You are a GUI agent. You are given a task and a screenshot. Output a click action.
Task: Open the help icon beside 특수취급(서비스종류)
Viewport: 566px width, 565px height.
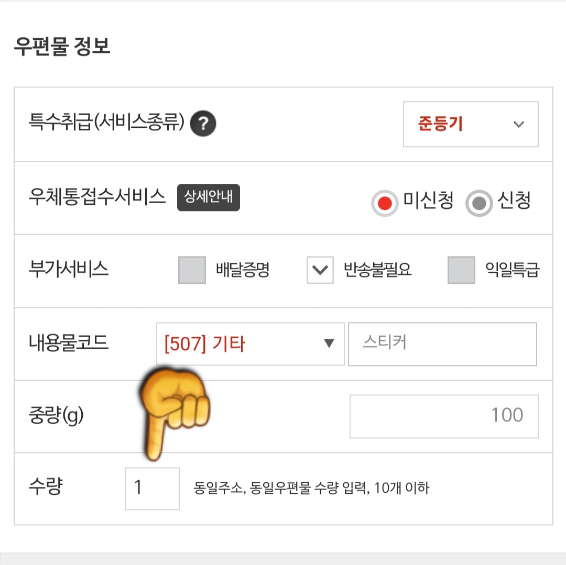tap(203, 124)
